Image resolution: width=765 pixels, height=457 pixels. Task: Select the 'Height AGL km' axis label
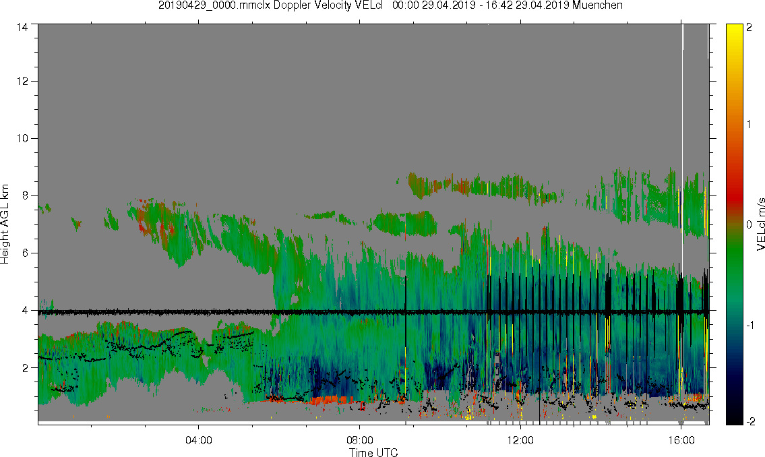tap(5, 224)
